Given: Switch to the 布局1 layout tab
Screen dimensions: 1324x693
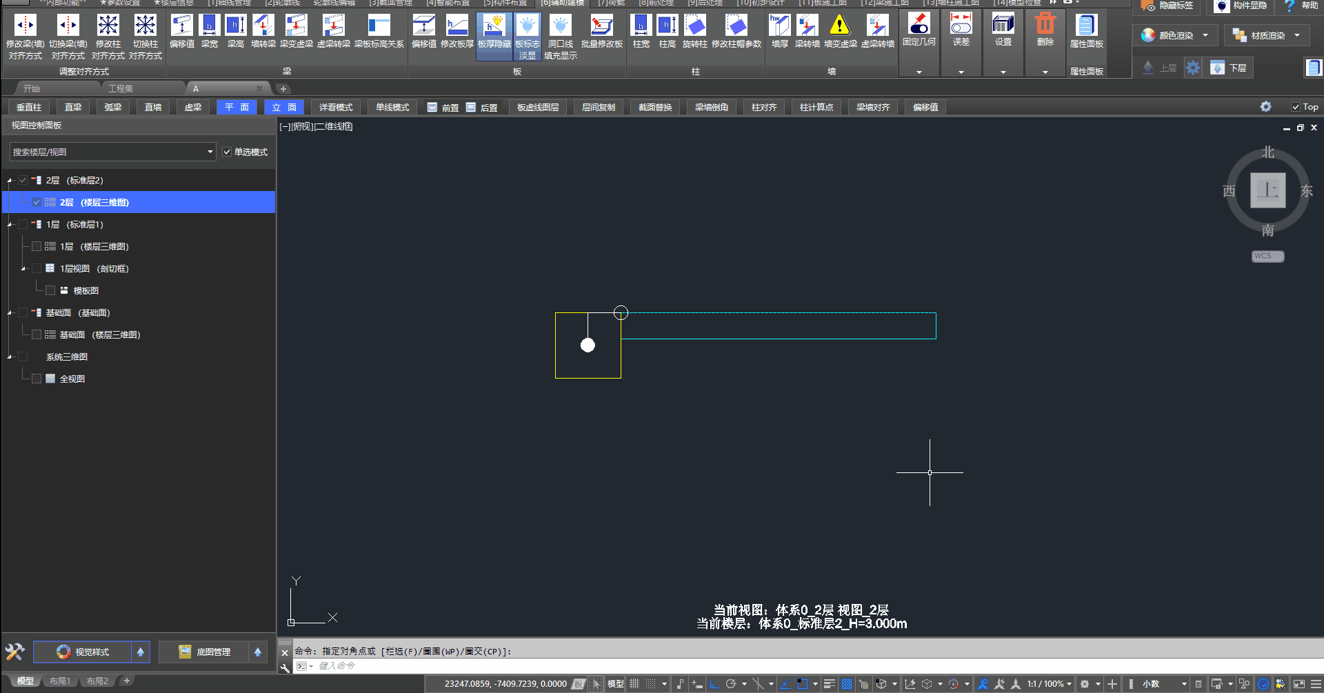Looking at the screenshot, I should pos(60,681).
